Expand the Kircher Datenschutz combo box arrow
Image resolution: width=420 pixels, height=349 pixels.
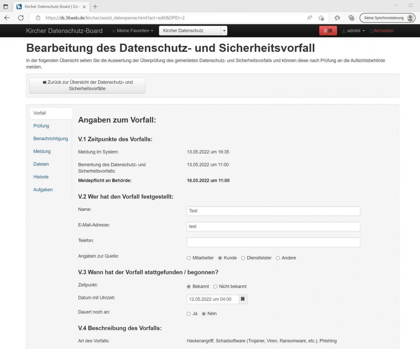(x=224, y=31)
